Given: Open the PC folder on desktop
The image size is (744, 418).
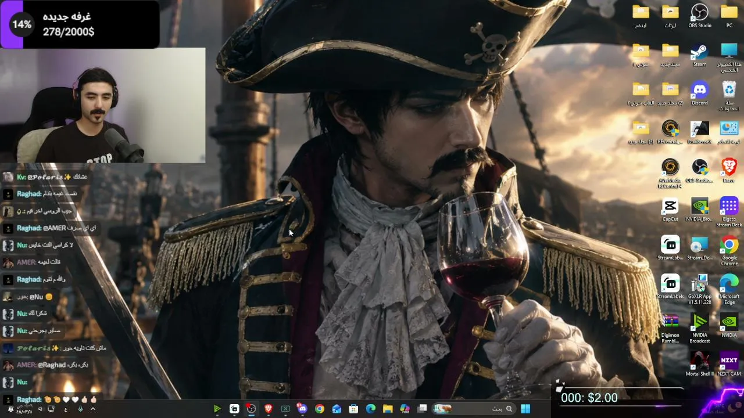Looking at the screenshot, I should (729, 16).
